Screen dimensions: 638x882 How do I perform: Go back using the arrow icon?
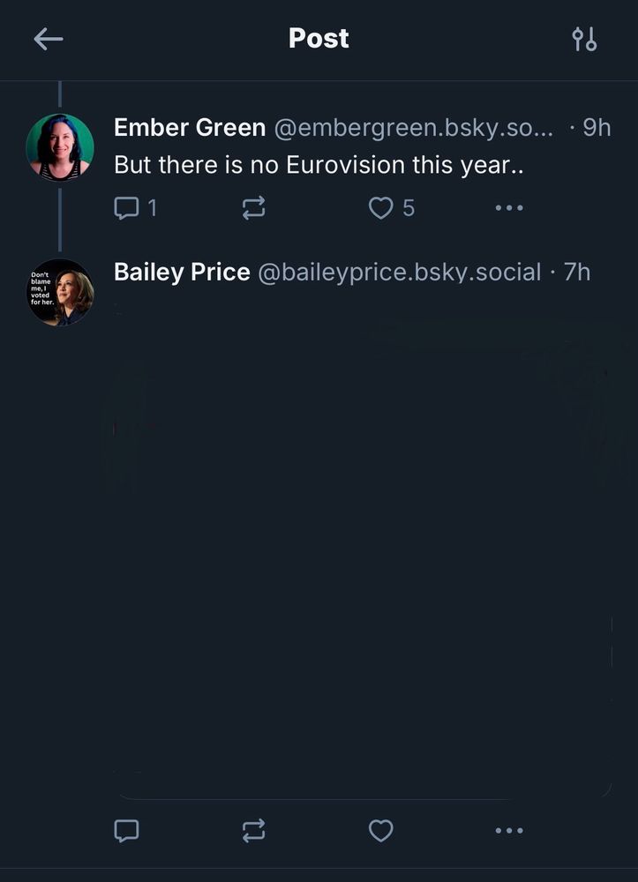[49, 40]
